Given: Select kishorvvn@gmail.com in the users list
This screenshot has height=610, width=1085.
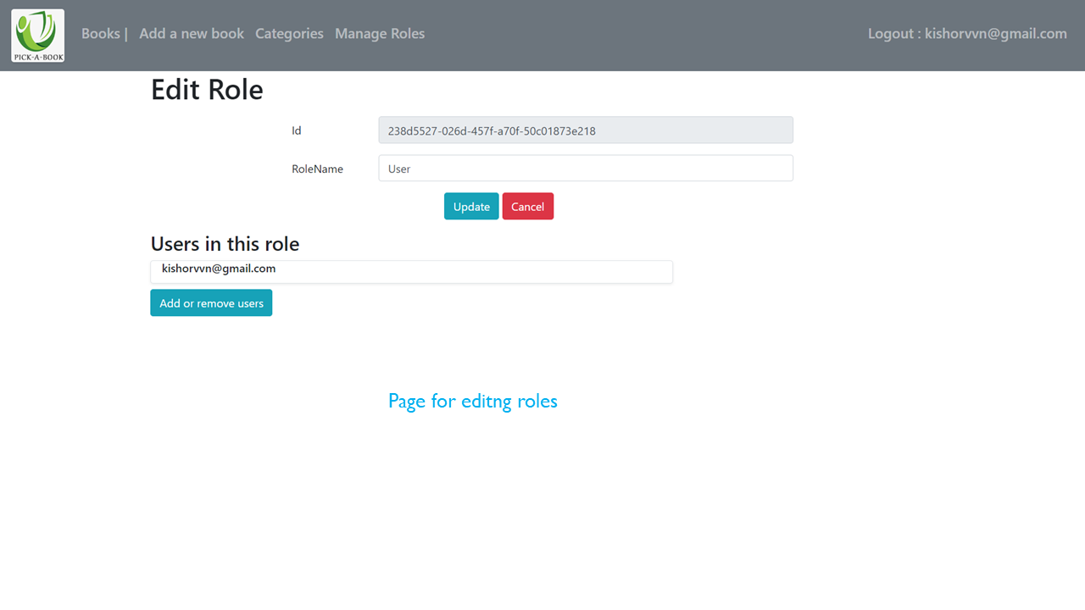Looking at the screenshot, I should click(219, 269).
